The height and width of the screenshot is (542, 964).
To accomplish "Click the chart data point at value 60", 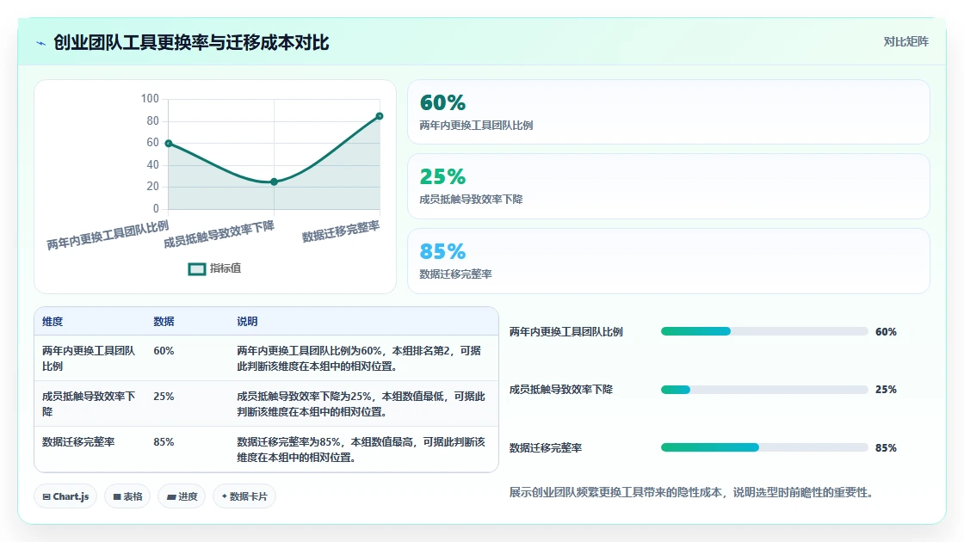I will 169,143.
